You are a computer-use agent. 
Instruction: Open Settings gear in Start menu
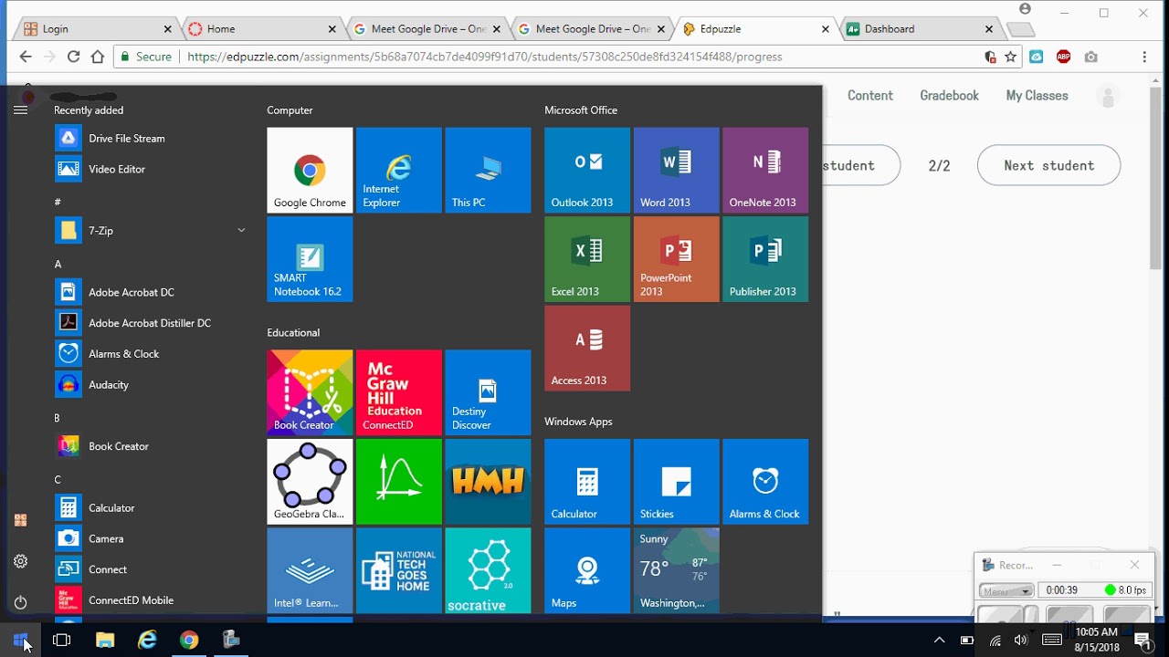pos(21,561)
